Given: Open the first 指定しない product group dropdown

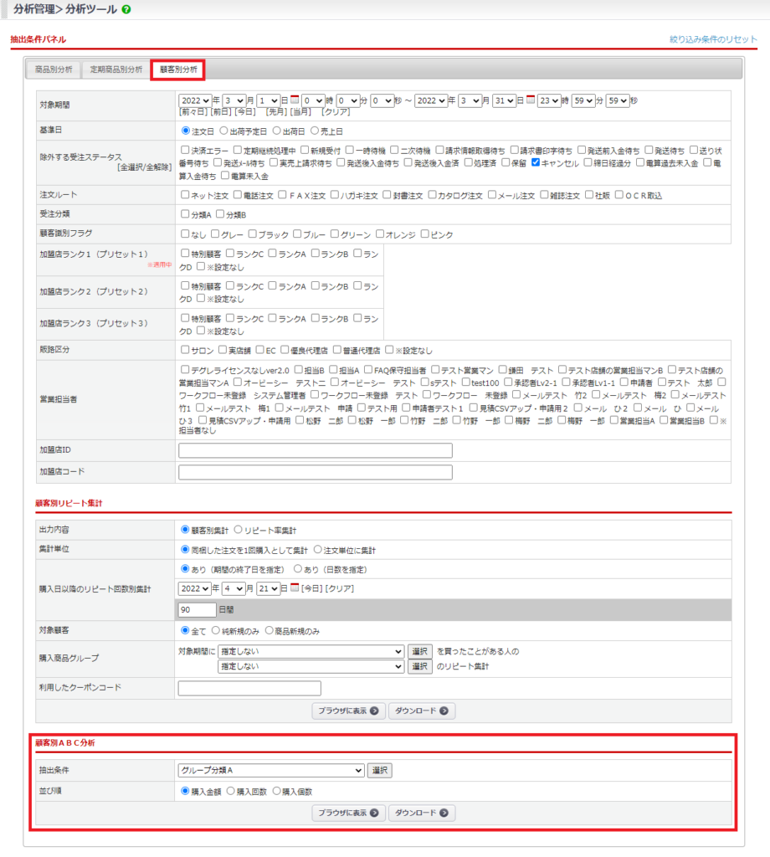Looking at the screenshot, I should click(x=311, y=651).
